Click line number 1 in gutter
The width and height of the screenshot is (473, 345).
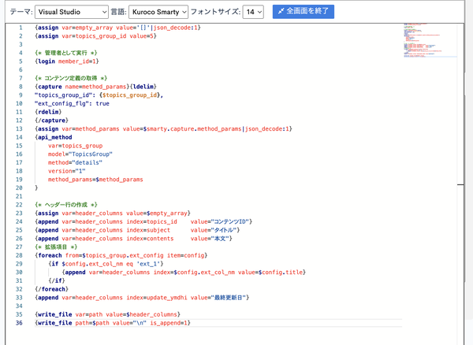click(20, 28)
